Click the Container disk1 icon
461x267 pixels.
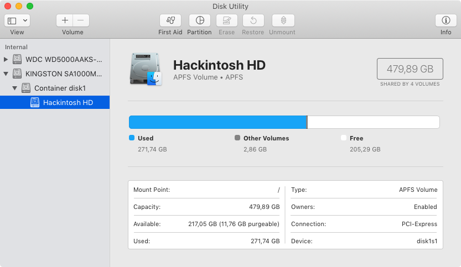[x=26, y=88]
